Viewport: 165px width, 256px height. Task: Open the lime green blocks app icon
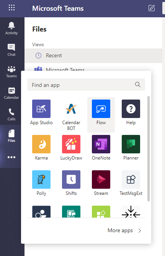click(101, 211)
